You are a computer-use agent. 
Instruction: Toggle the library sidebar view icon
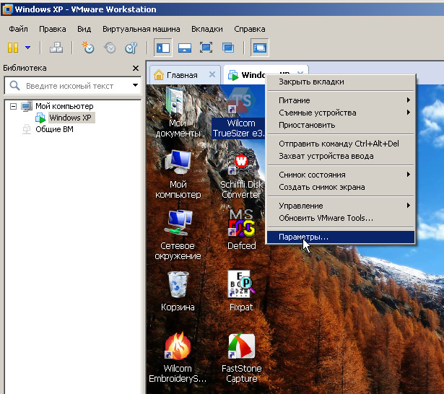[163, 48]
